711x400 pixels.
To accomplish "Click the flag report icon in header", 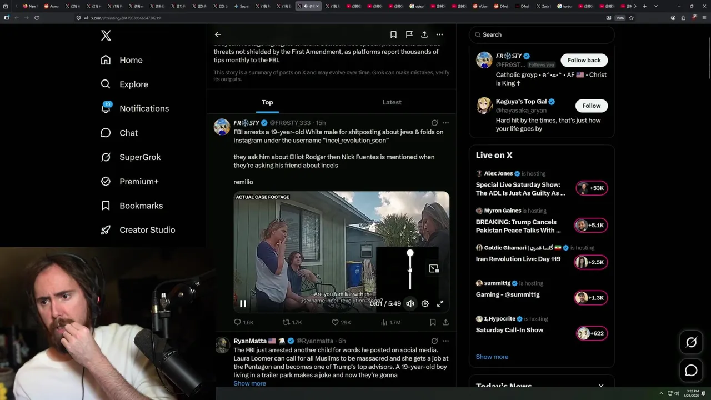I will point(409,34).
